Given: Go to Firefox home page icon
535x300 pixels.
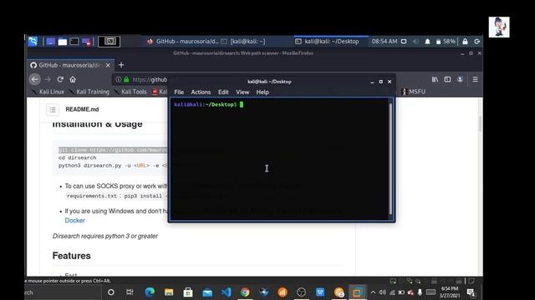Looking at the screenshot, I should 73,80.
